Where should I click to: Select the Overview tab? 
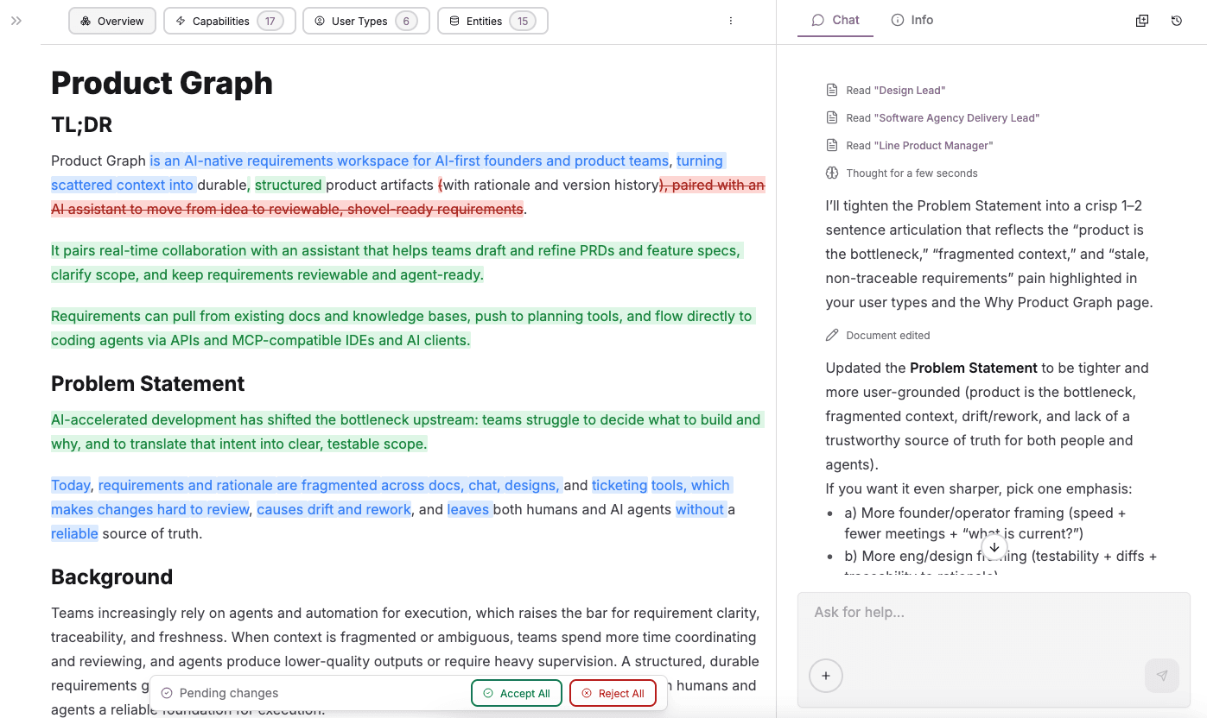pos(112,20)
